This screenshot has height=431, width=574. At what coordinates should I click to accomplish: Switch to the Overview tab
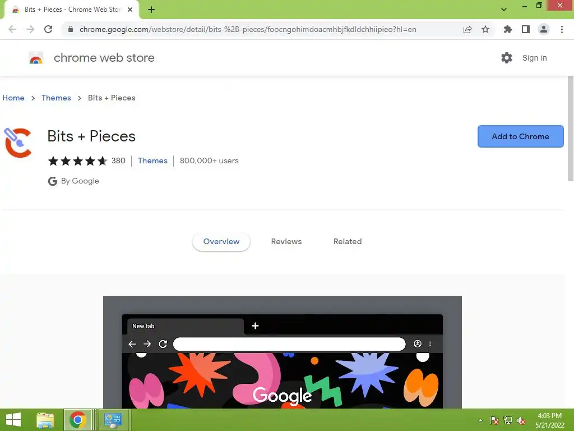pyautogui.click(x=221, y=241)
